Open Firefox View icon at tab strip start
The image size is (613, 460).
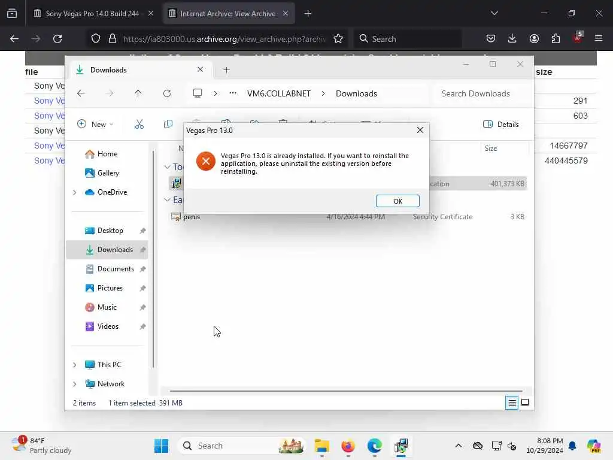point(12,13)
